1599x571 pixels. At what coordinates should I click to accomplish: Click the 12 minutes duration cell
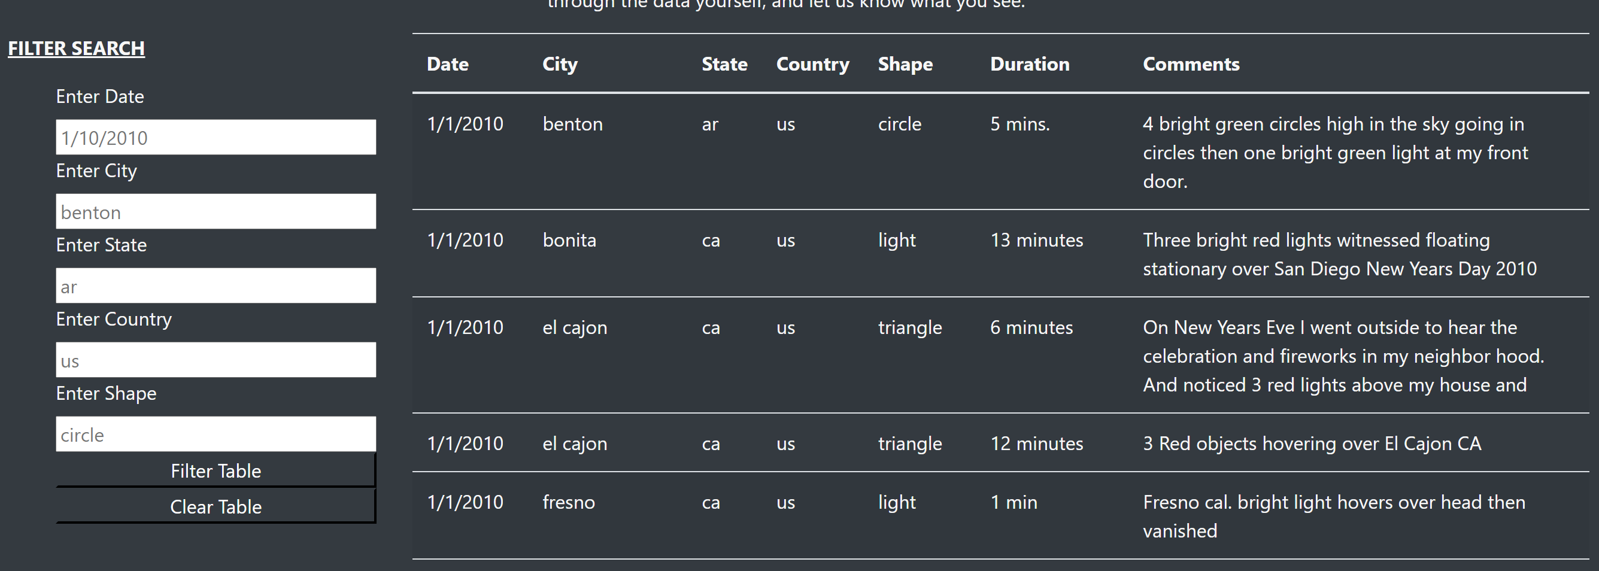(1037, 443)
